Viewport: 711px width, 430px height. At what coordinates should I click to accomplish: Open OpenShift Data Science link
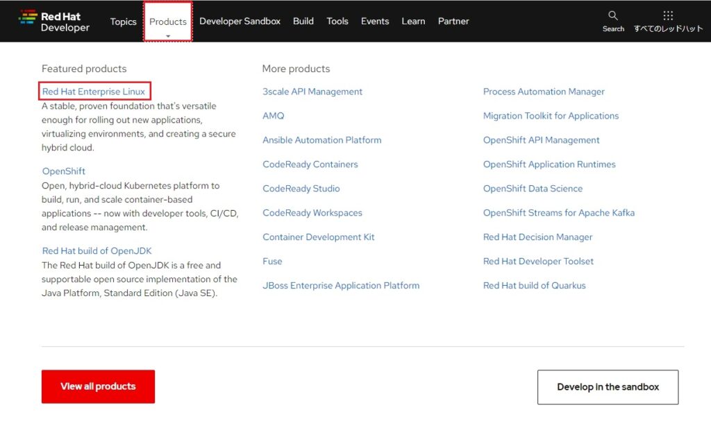click(533, 189)
